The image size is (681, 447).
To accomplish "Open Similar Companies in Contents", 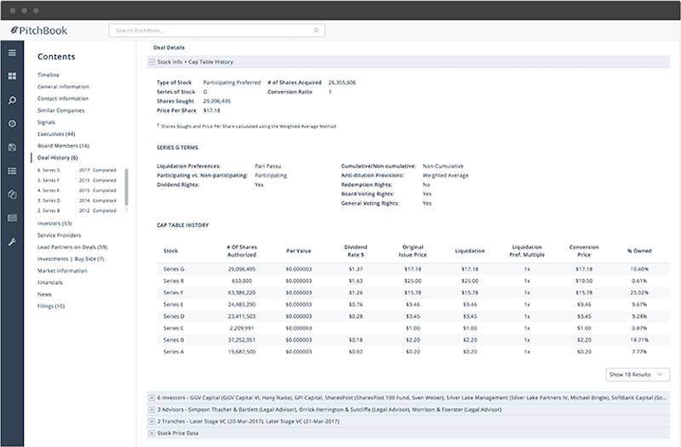I will coord(60,110).
